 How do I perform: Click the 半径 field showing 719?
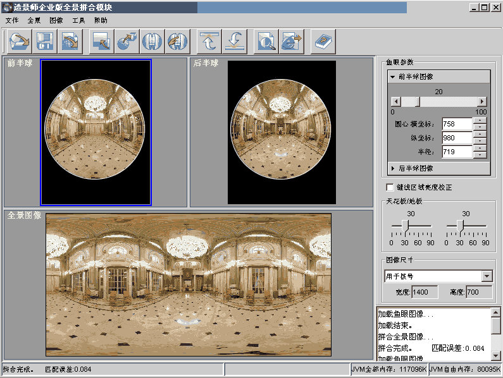pyautogui.click(x=457, y=152)
